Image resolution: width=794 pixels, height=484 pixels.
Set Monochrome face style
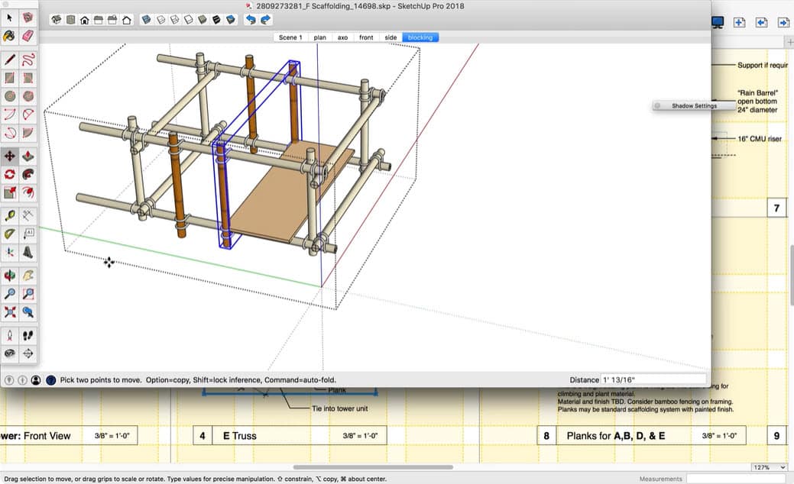click(x=231, y=20)
